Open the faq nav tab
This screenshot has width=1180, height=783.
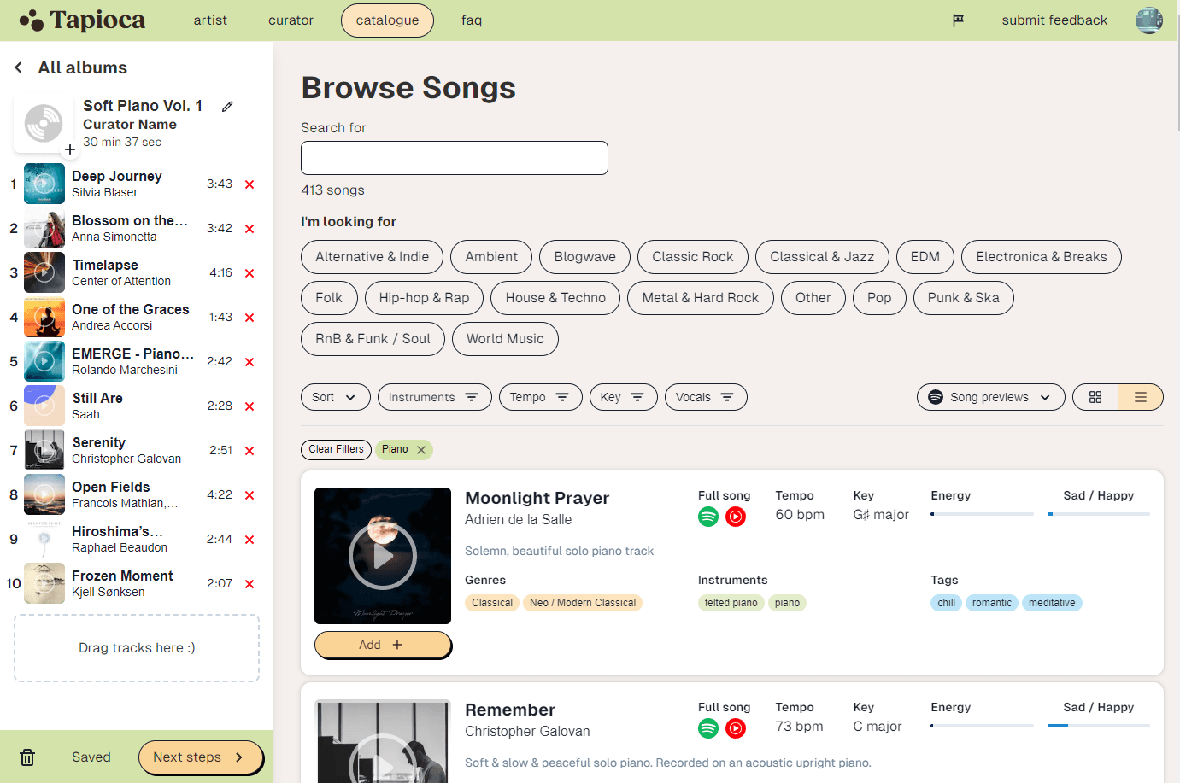click(x=472, y=20)
